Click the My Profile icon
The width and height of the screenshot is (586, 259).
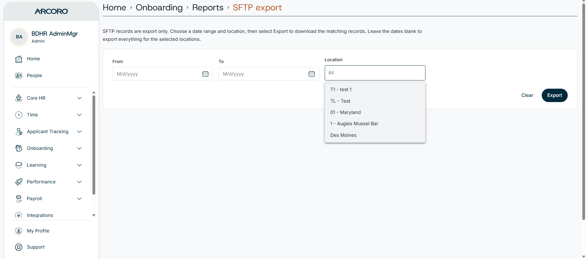pyautogui.click(x=19, y=231)
